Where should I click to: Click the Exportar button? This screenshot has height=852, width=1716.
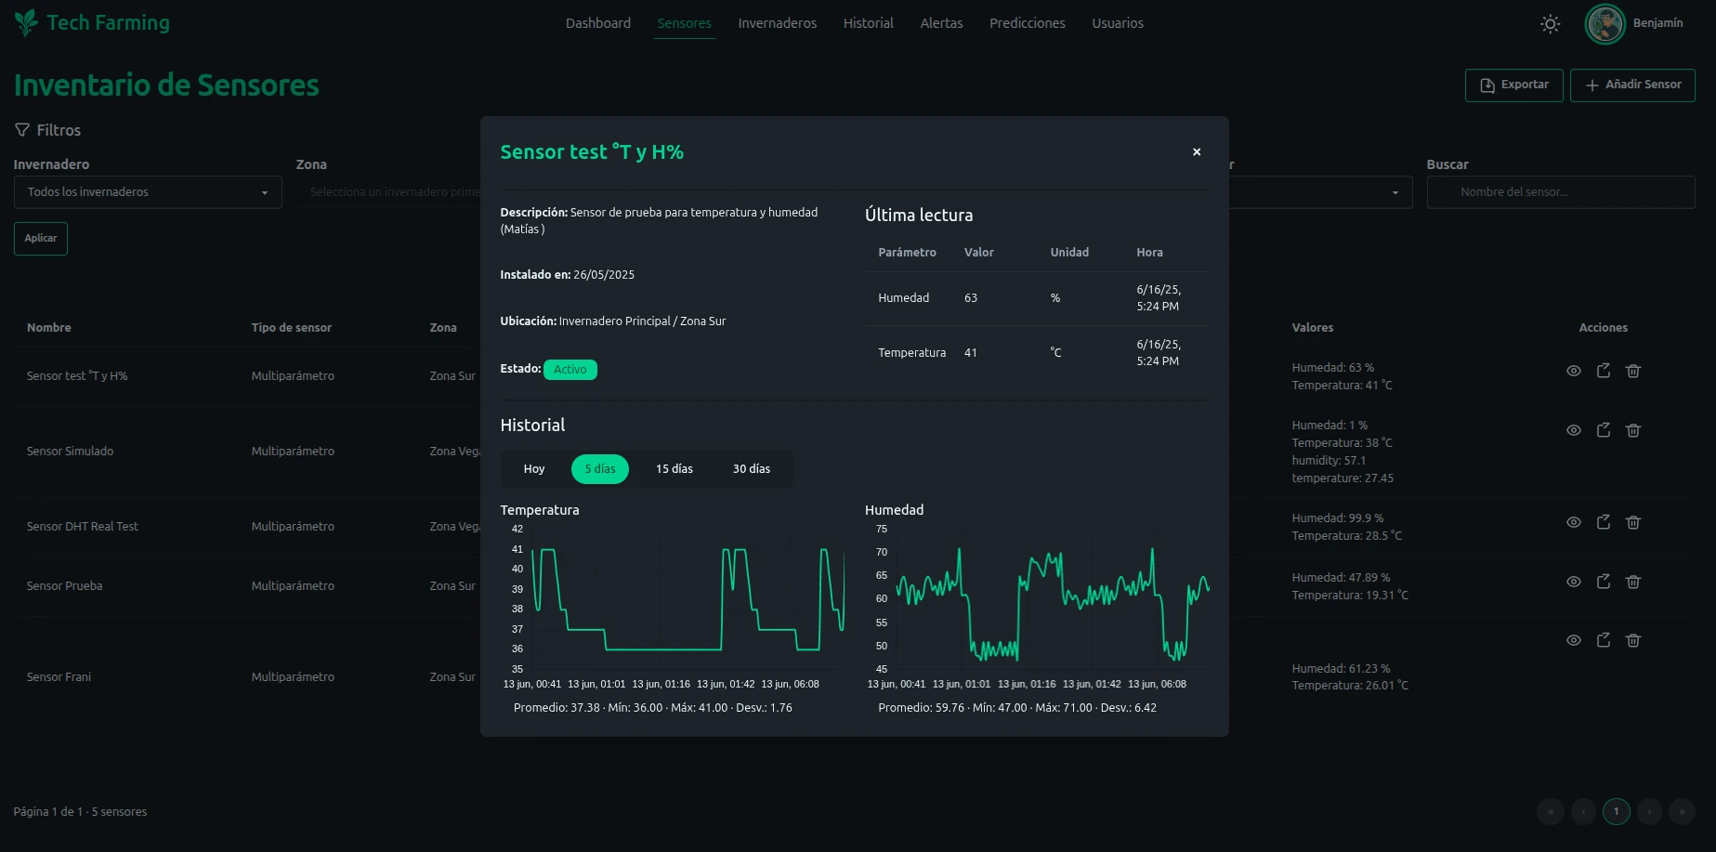[1513, 85]
